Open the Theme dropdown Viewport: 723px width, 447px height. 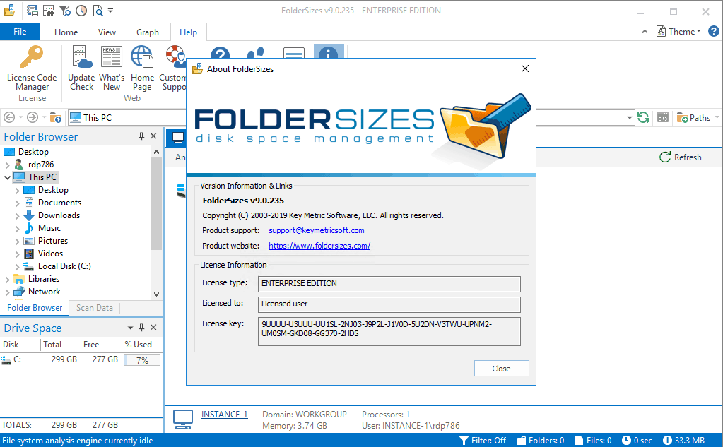(678, 31)
